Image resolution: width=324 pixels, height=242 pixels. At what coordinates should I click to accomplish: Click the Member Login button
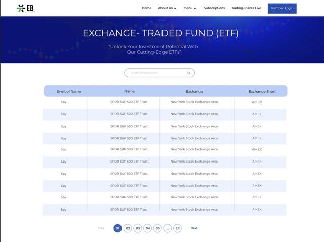click(282, 8)
